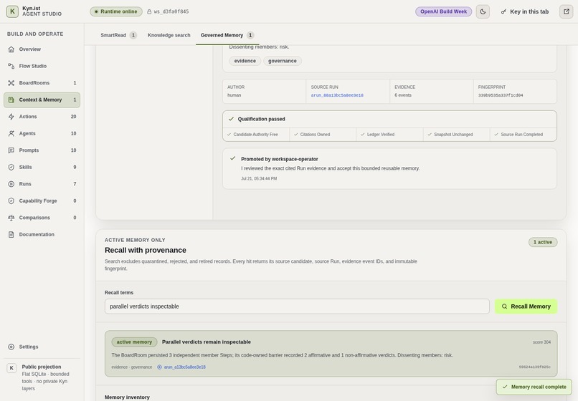The width and height of the screenshot is (578, 401).
Task: Open BoardRooms section
Action: click(x=42, y=83)
